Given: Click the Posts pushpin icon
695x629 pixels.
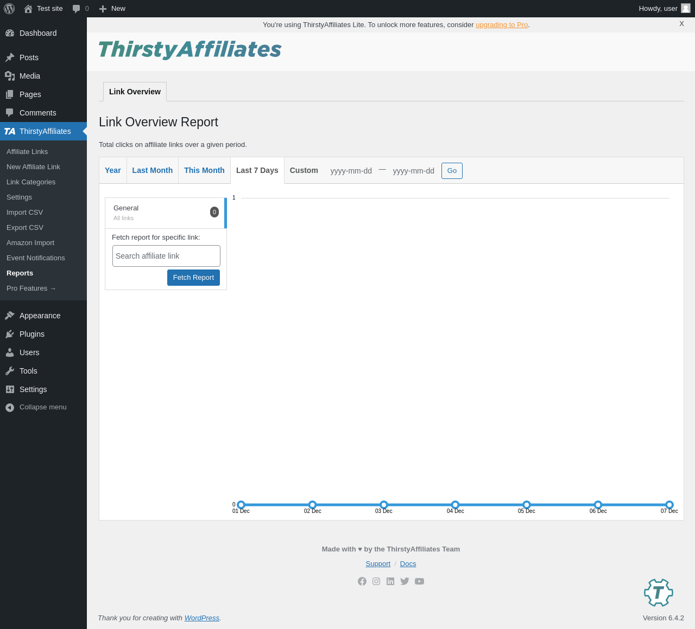Looking at the screenshot, I should tap(10, 57).
